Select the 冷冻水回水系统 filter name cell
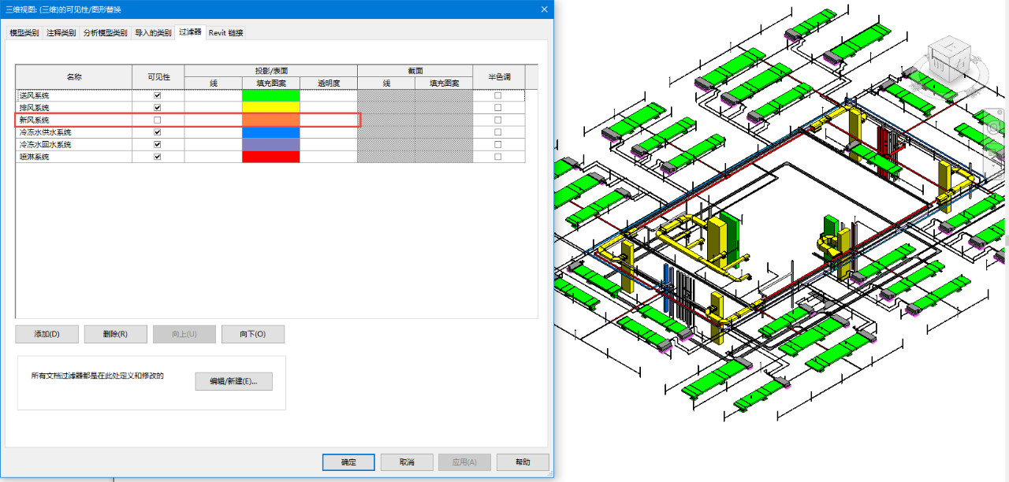Image resolution: width=1009 pixels, height=482 pixels. (x=74, y=145)
